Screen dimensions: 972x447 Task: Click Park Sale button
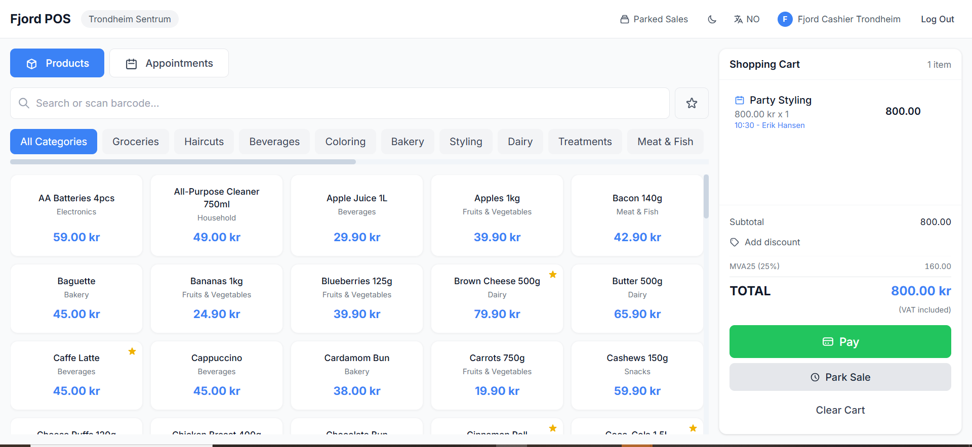coord(840,377)
